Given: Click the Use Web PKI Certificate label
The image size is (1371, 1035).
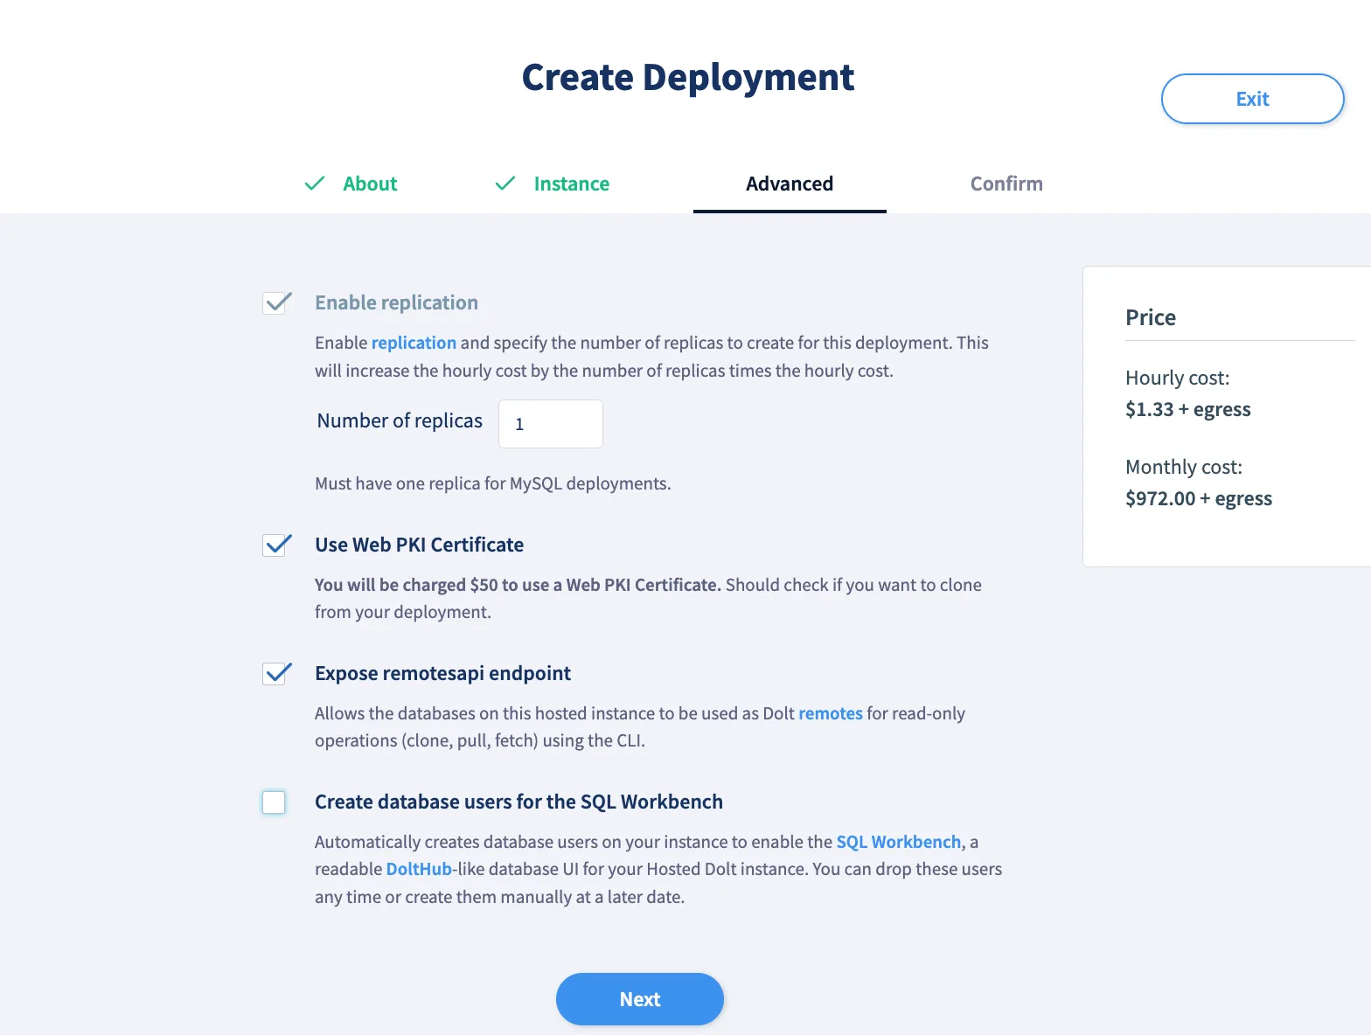Looking at the screenshot, I should [x=419, y=545].
